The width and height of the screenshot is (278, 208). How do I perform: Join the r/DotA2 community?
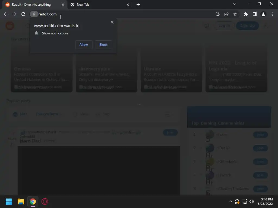point(260,148)
